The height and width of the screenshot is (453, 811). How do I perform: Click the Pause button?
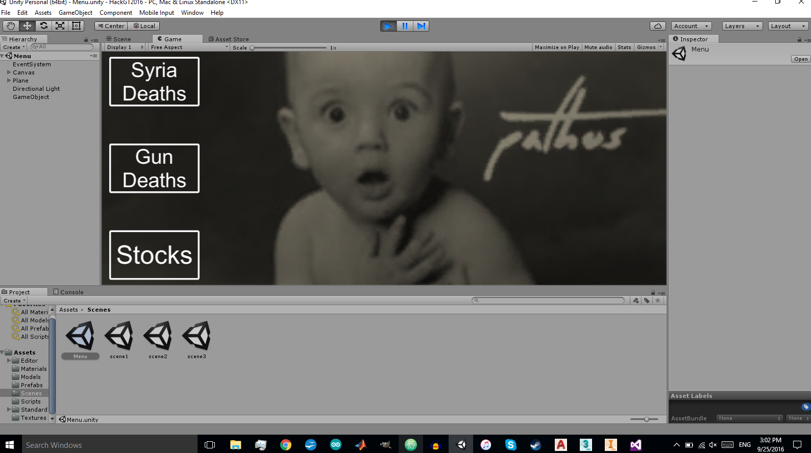pos(405,26)
